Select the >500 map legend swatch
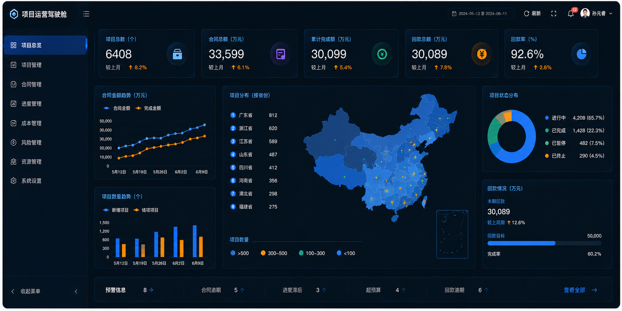The image size is (622, 311). (233, 253)
